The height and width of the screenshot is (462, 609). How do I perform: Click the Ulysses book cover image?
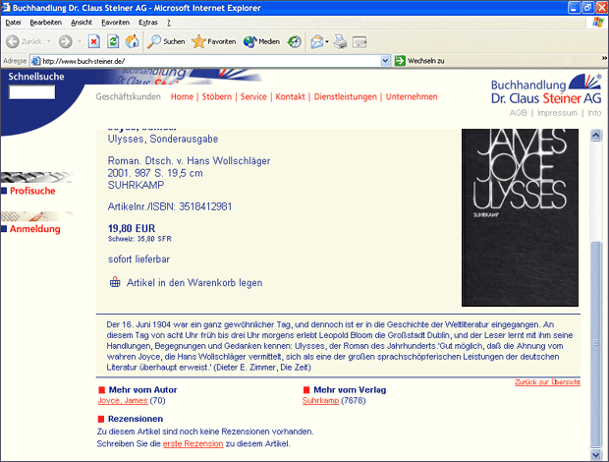[520, 217]
